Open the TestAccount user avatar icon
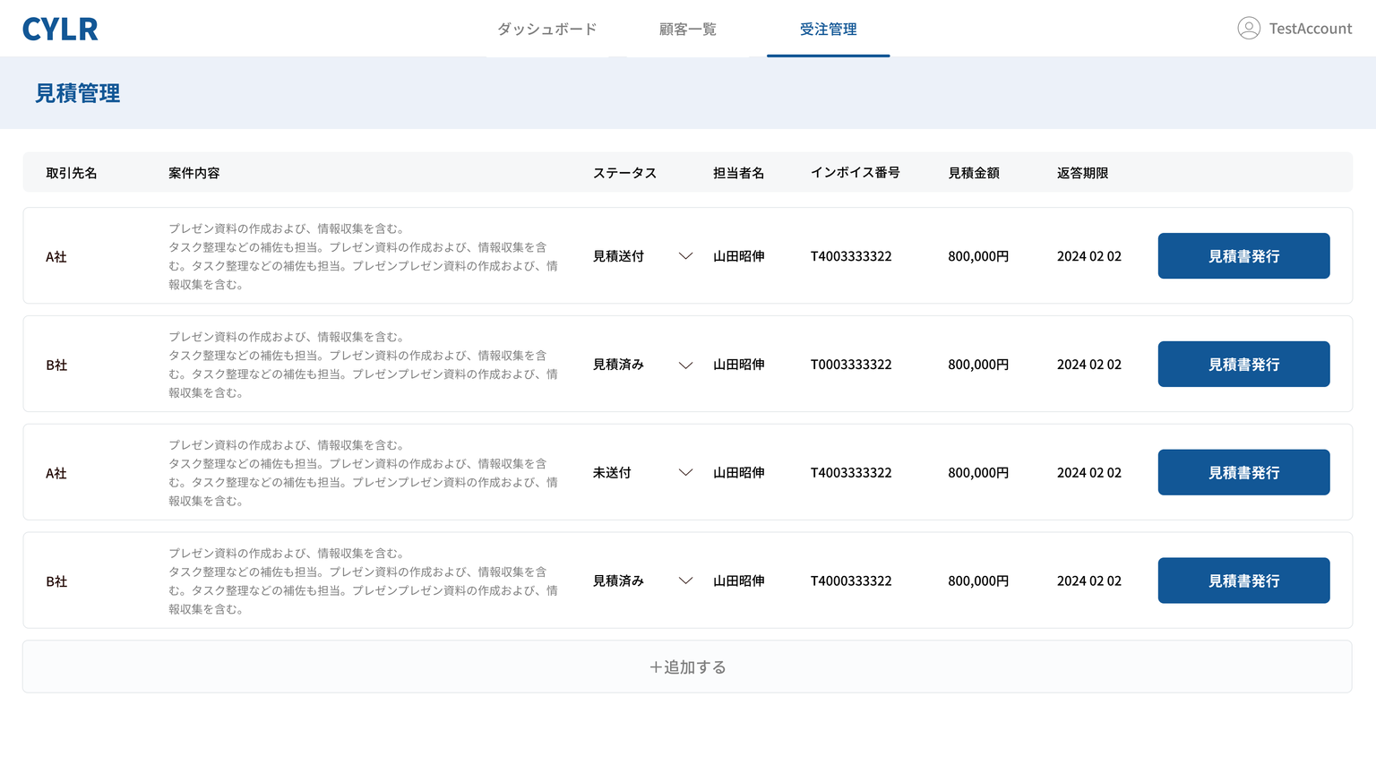Viewport: 1376px width, 774px height. [x=1249, y=29]
